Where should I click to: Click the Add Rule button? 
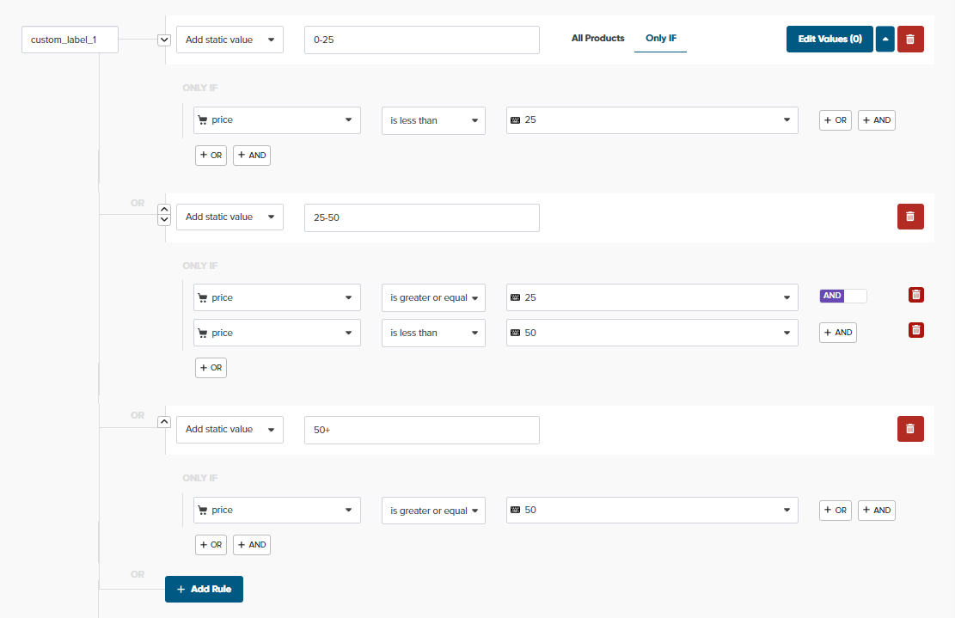point(204,589)
